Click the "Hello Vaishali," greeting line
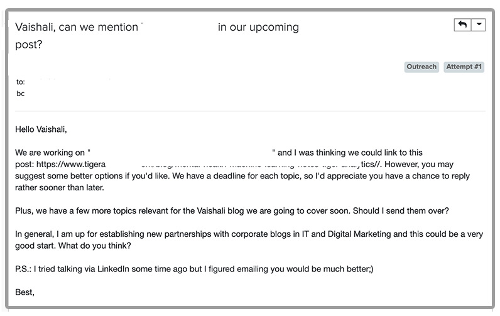Screen dimensions: 500x316 [x=41, y=129]
